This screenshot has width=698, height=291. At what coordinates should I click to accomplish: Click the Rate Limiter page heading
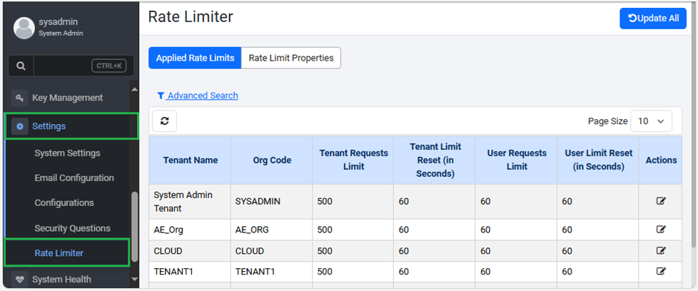click(x=191, y=16)
